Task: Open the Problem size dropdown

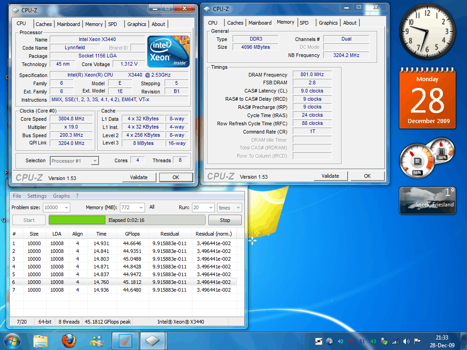Action: (x=56, y=207)
